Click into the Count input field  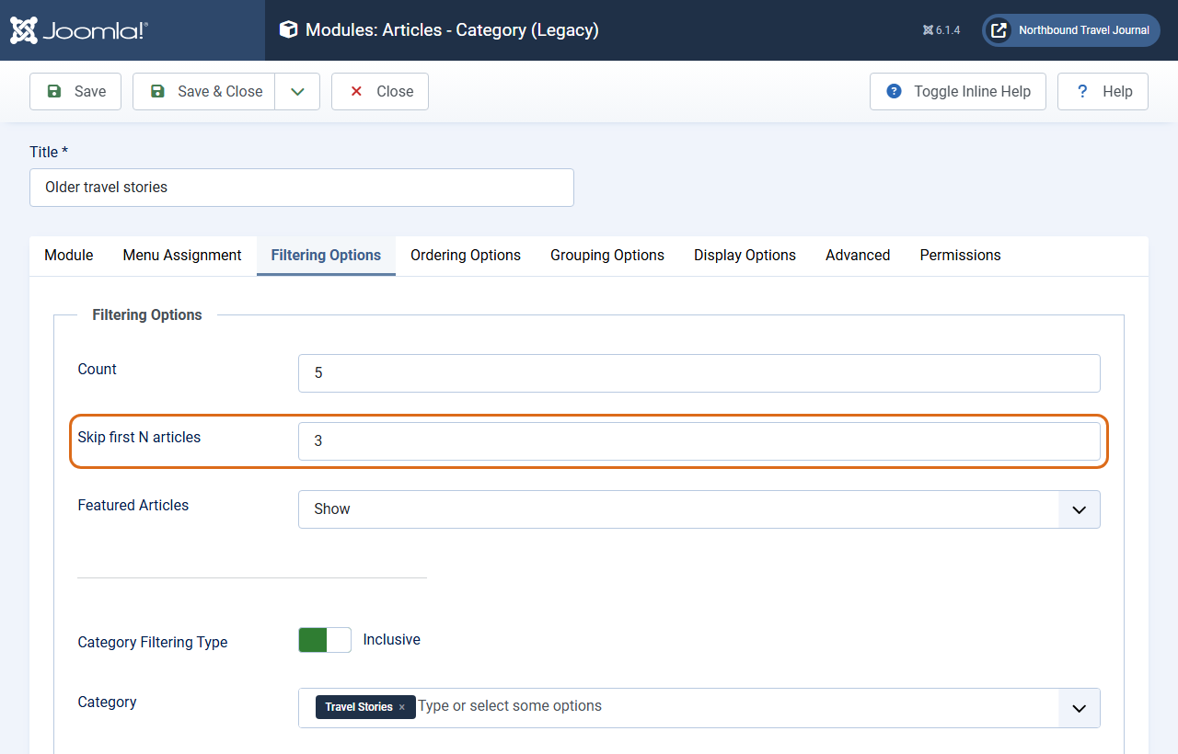(699, 373)
